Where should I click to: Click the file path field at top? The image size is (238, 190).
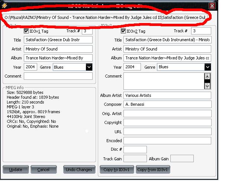105,17
